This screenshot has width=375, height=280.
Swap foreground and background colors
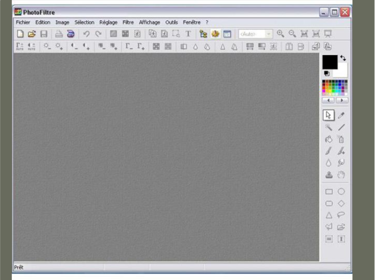pos(343,58)
